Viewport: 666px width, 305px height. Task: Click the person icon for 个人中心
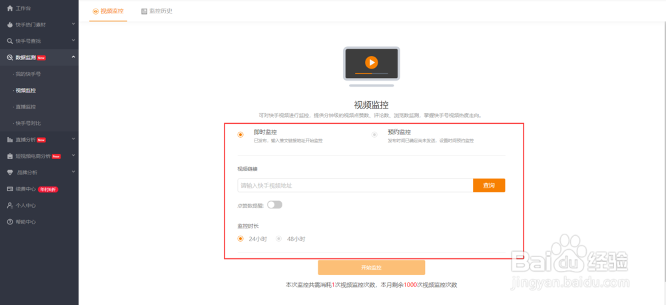pyautogui.click(x=10, y=206)
